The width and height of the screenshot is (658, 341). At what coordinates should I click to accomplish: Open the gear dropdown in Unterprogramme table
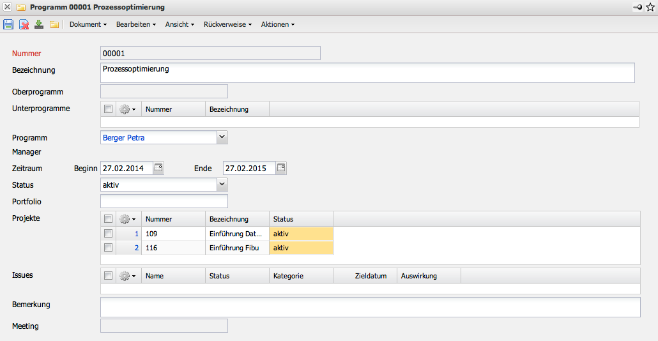coord(128,109)
